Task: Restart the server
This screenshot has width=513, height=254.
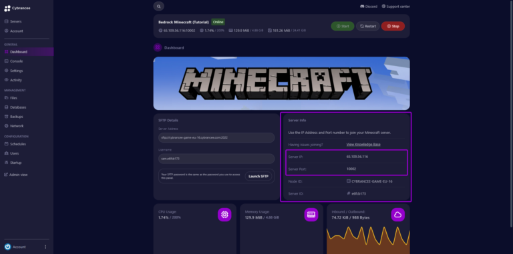Action: tap(368, 26)
